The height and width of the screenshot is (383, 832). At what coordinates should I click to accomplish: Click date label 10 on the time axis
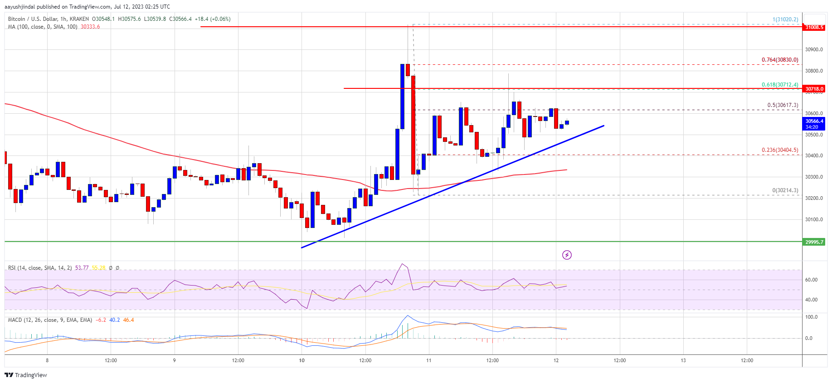pos(302,361)
